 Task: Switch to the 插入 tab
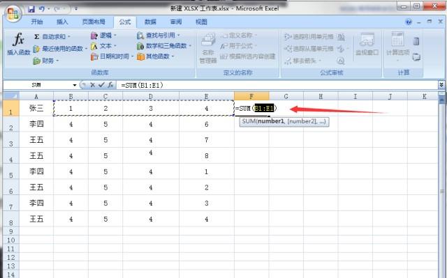coord(62,22)
